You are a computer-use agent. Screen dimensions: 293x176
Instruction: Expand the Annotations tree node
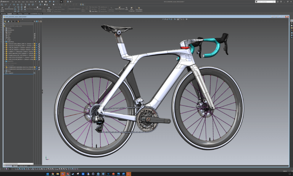coord(5,30)
